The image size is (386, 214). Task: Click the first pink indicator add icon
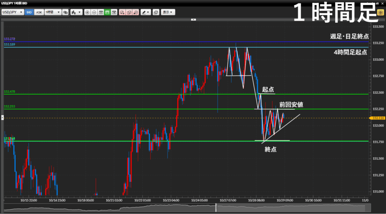(122, 12)
